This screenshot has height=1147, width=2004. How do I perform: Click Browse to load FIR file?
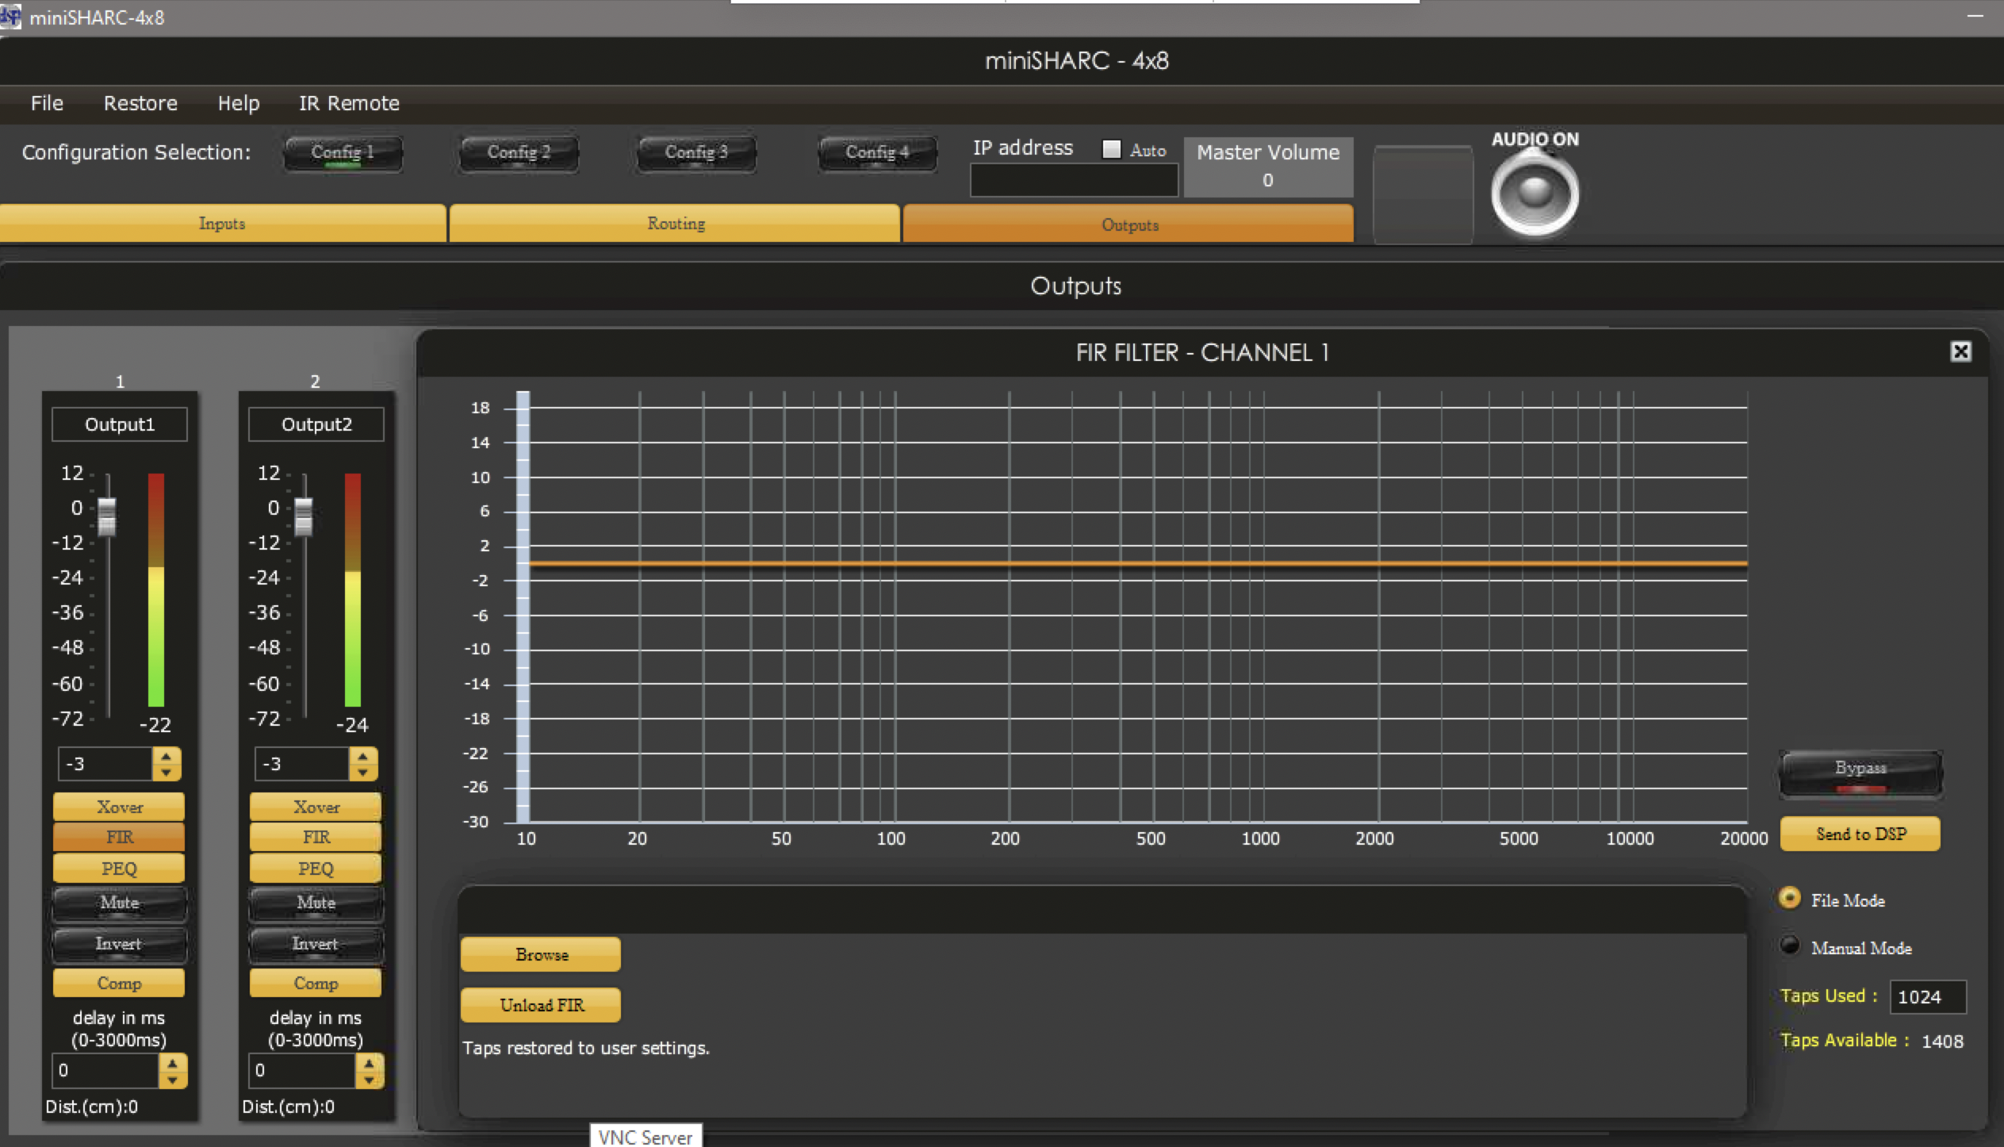click(541, 954)
